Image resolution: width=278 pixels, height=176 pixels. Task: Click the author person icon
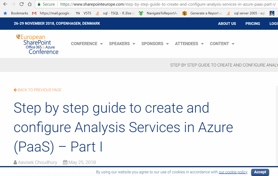(15, 162)
